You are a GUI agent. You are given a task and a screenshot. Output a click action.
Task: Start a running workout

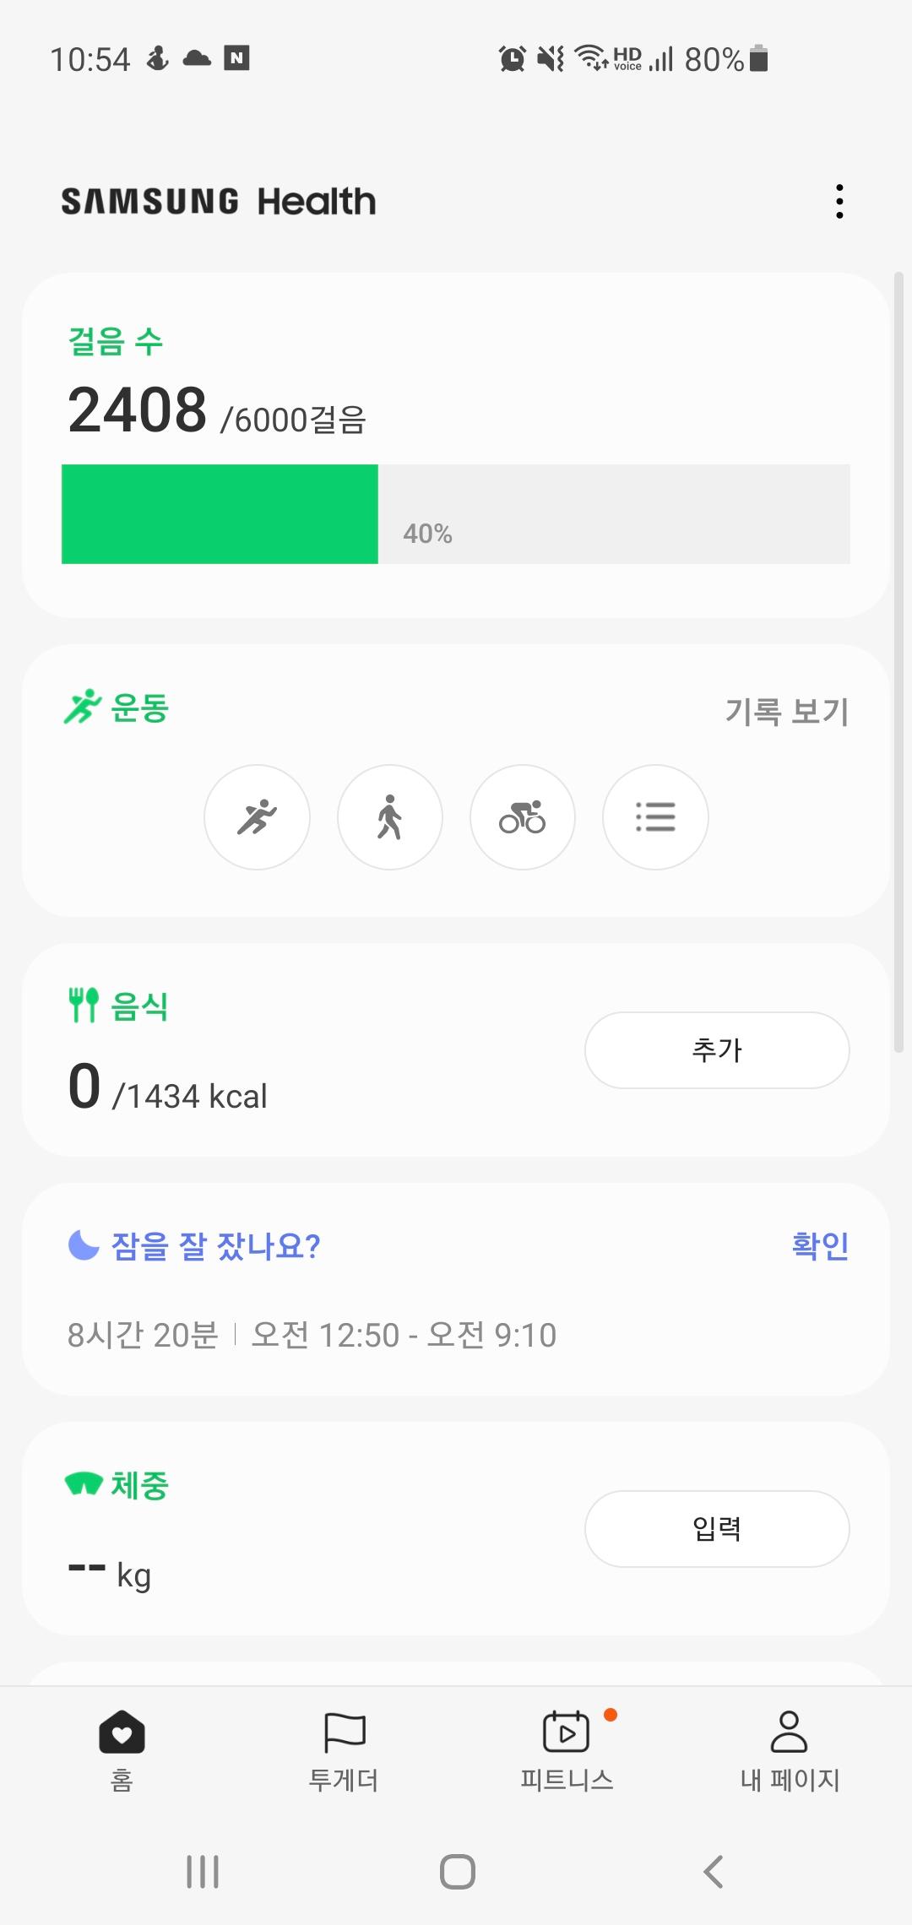click(x=257, y=817)
